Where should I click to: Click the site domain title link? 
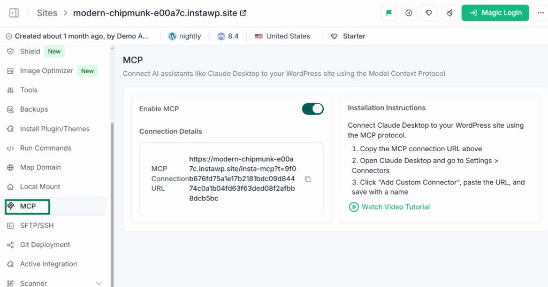pos(155,13)
